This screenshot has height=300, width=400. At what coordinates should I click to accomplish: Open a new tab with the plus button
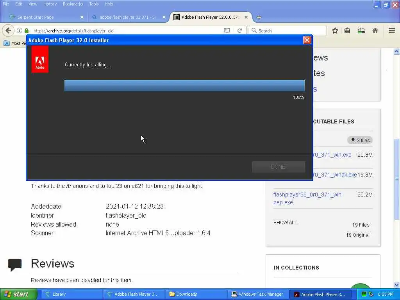259,17
